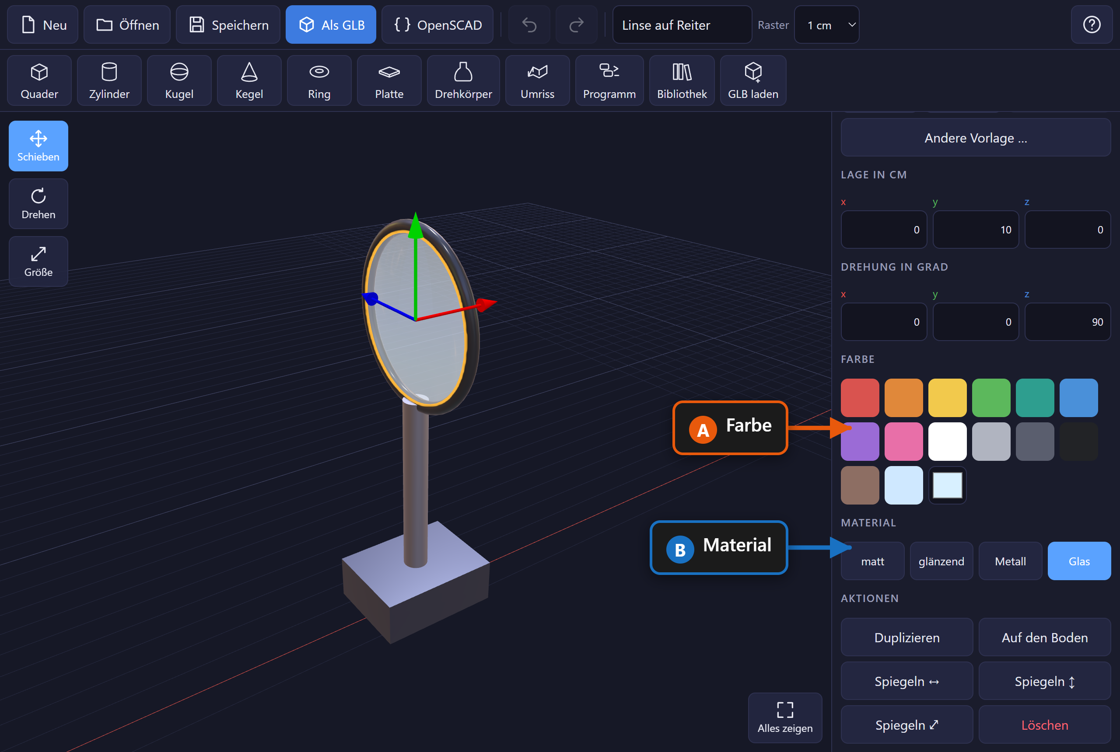
Task: Open a file with Öffnen
Action: click(127, 25)
